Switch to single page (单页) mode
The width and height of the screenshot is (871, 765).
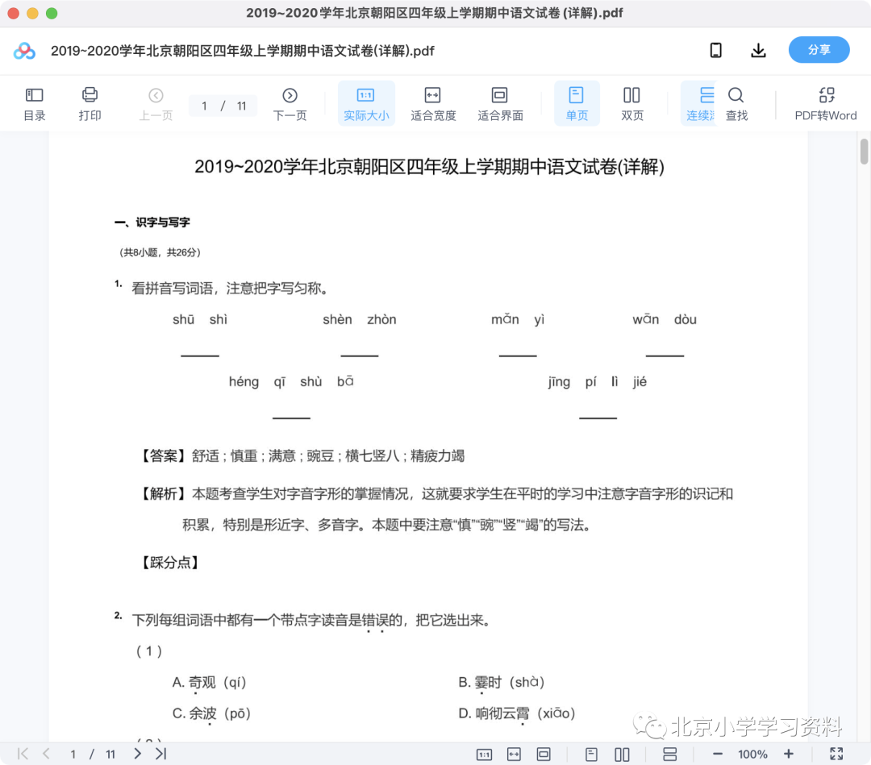(x=577, y=104)
